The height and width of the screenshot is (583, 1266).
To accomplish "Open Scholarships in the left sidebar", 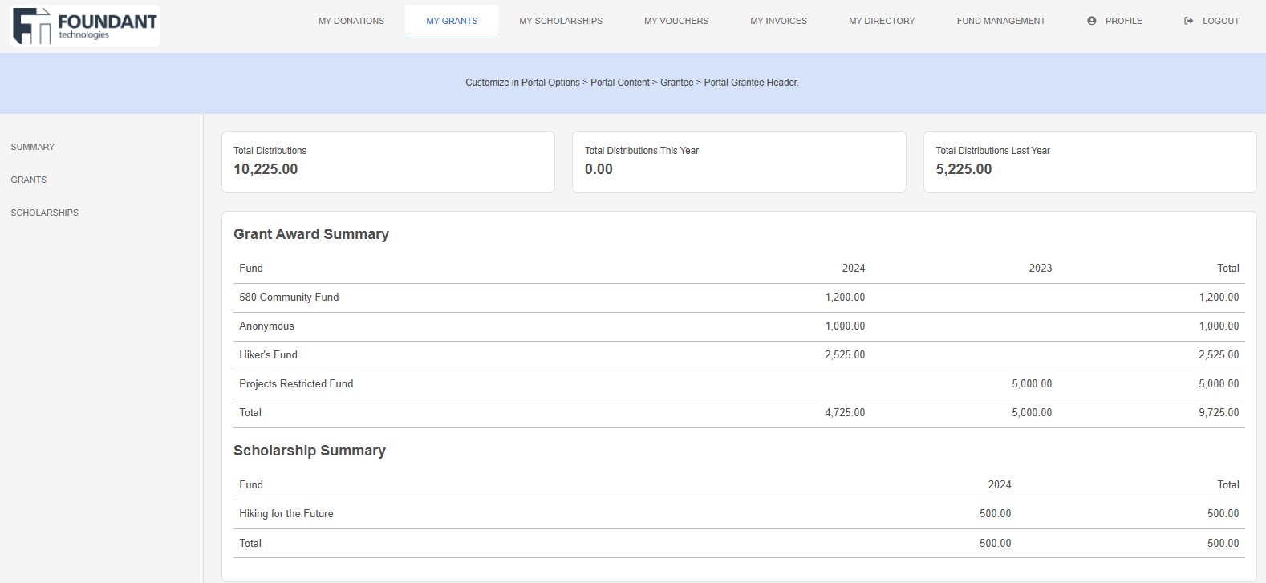I will pyautogui.click(x=45, y=213).
